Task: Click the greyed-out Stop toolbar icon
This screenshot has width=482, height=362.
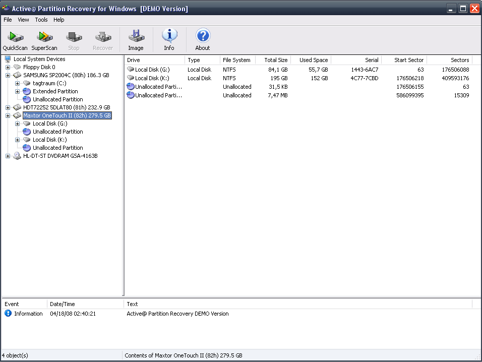Action: tap(74, 37)
